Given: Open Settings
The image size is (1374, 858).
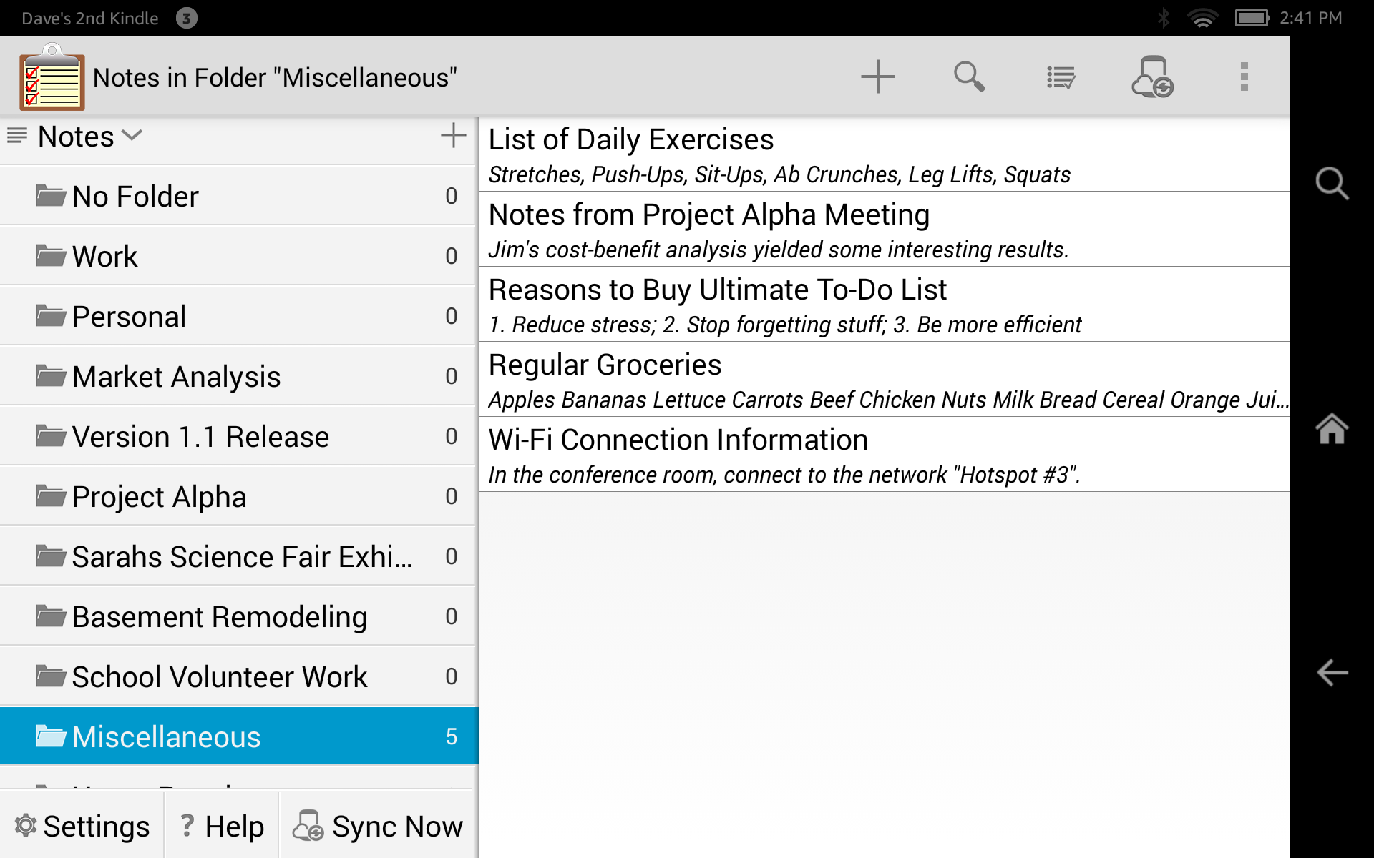Looking at the screenshot, I should click(81, 826).
